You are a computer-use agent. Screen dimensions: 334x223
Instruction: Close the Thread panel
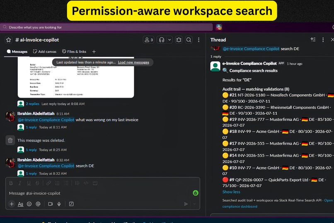[x=332, y=40]
